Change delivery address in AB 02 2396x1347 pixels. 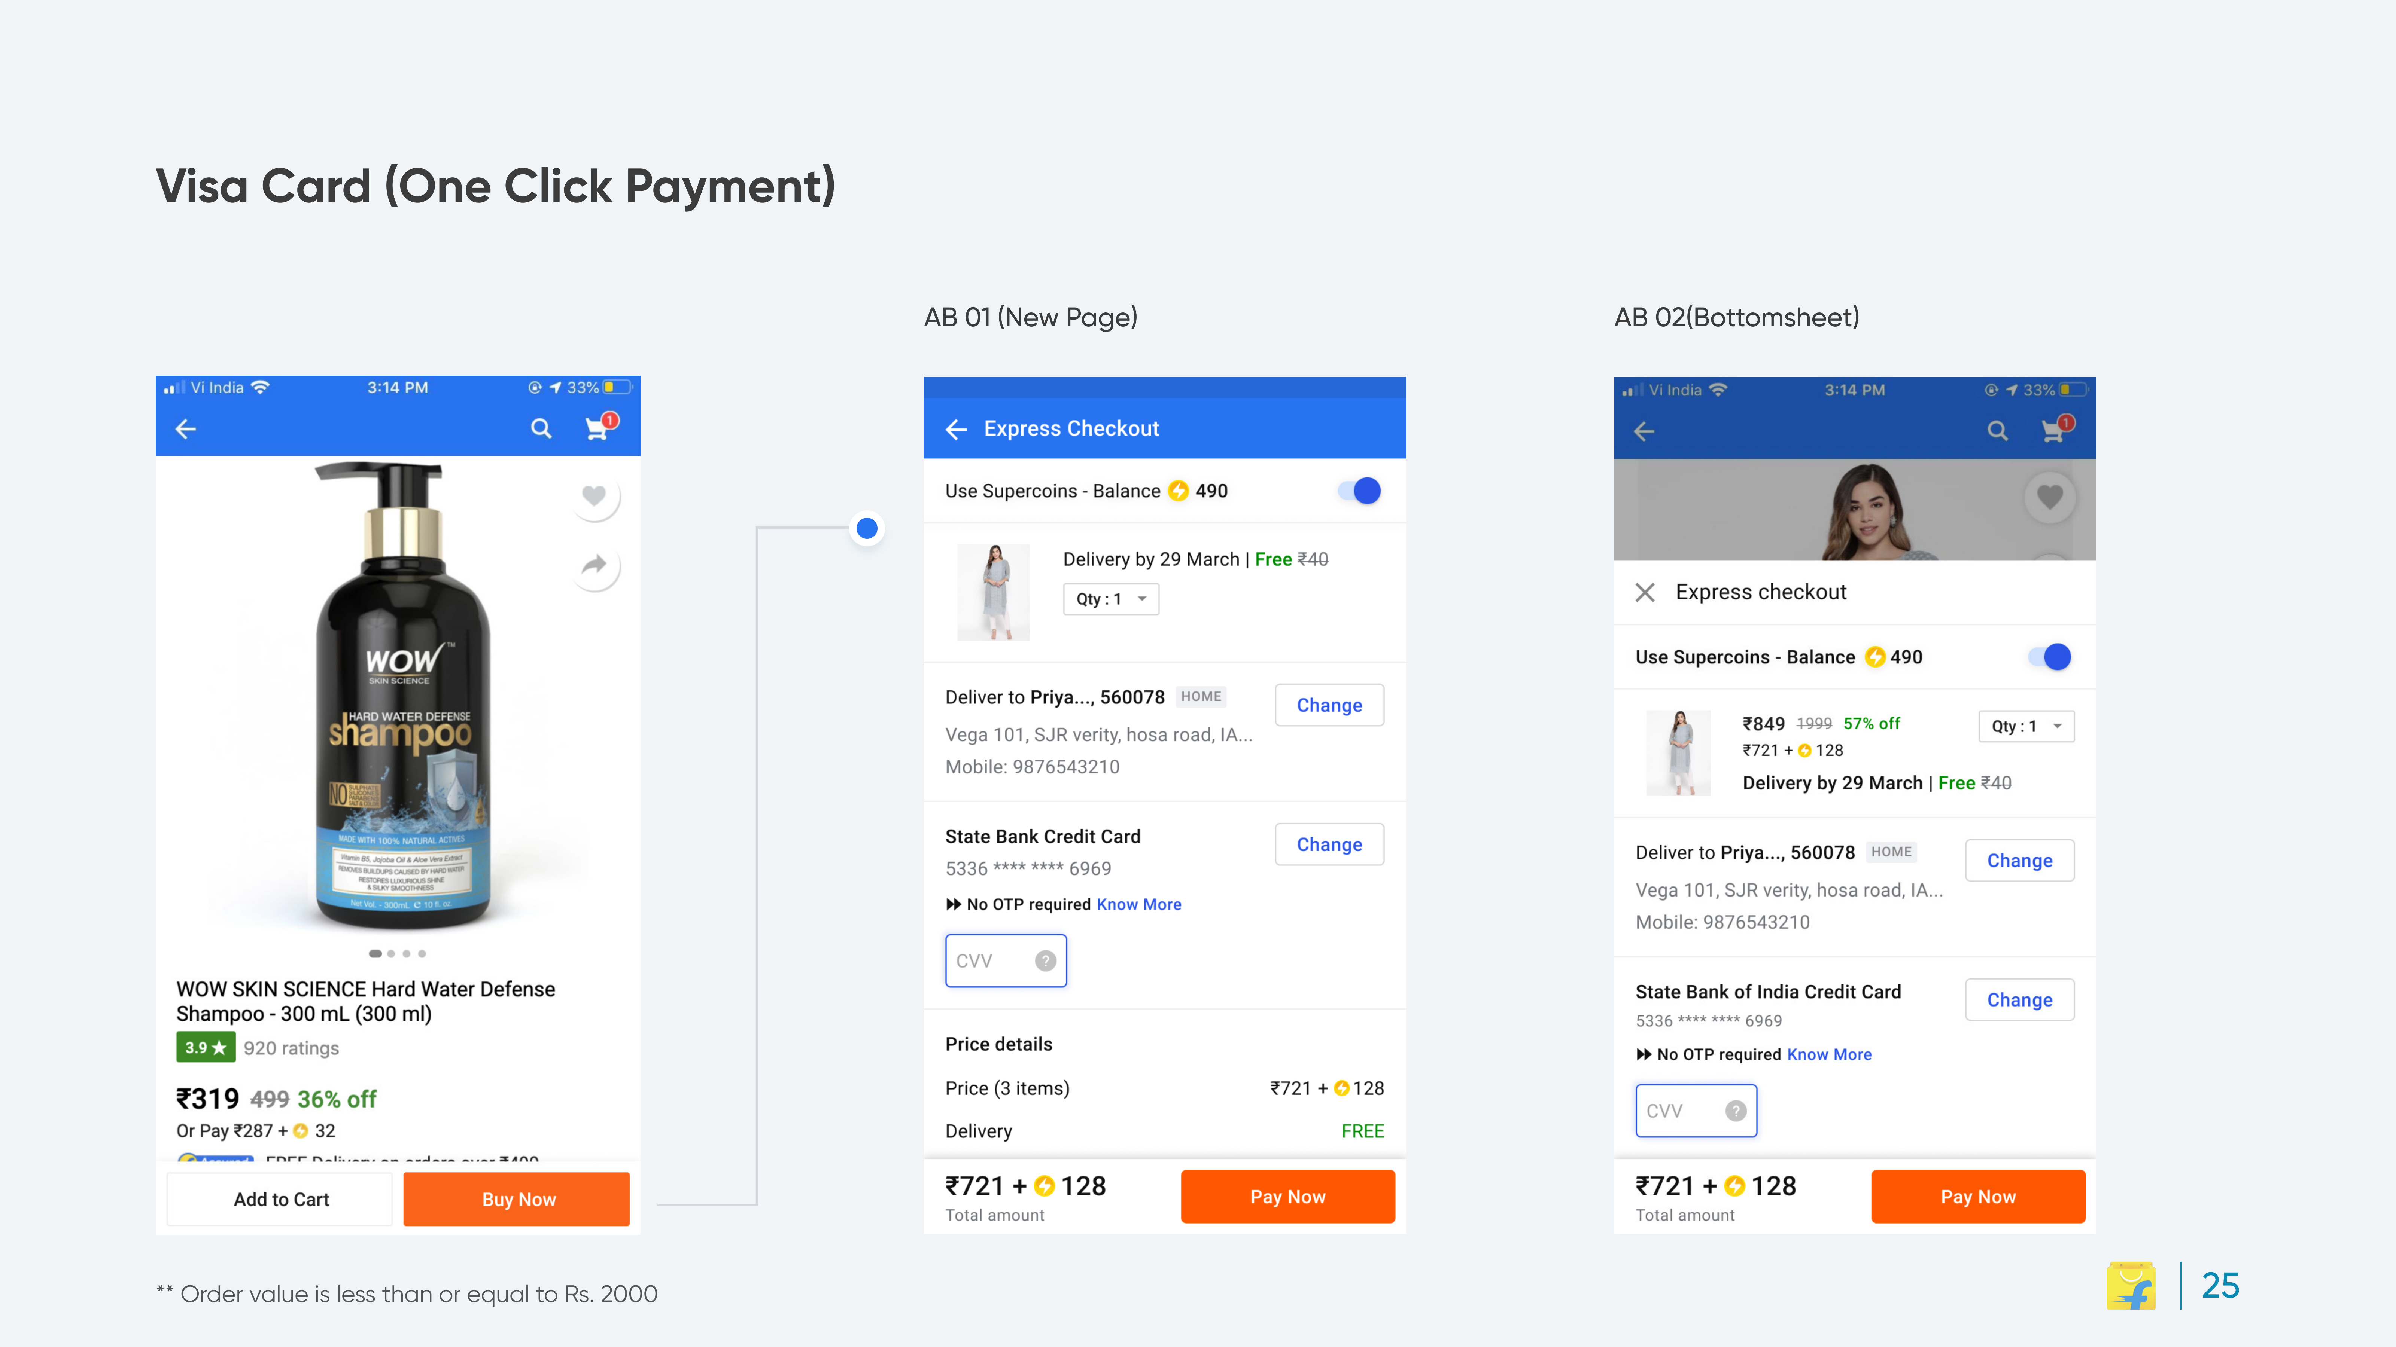pos(2019,861)
